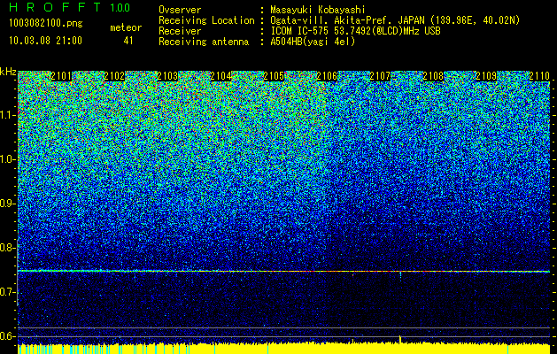Select the filename 1003082100.png

(x=46, y=24)
